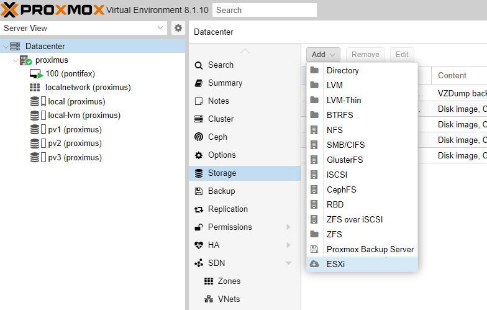The width and height of the screenshot is (487, 310).
Task: Expand the HA submenu arrow
Action: 288,245
